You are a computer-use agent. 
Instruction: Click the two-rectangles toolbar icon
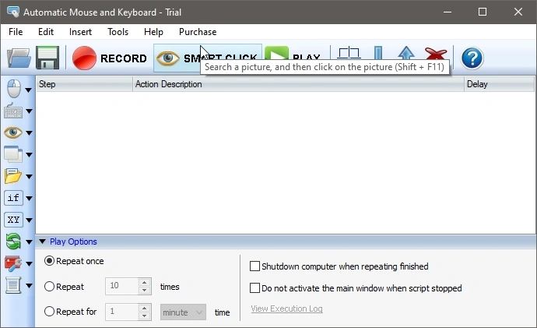(x=349, y=53)
